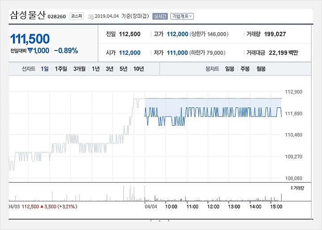Click the 111,690 y-axis label
This screenshot has height=230, width=322.
(x=293, y=114)
